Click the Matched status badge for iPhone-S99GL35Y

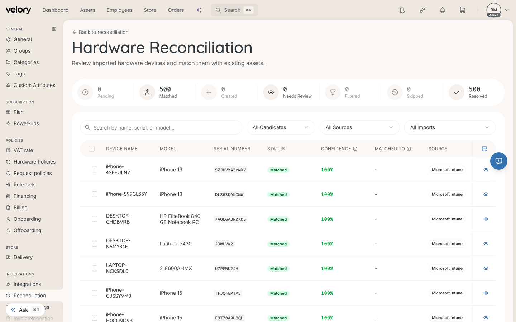[278, 195]
